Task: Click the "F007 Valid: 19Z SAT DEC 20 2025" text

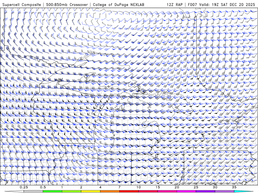Action: coord(222,5)
